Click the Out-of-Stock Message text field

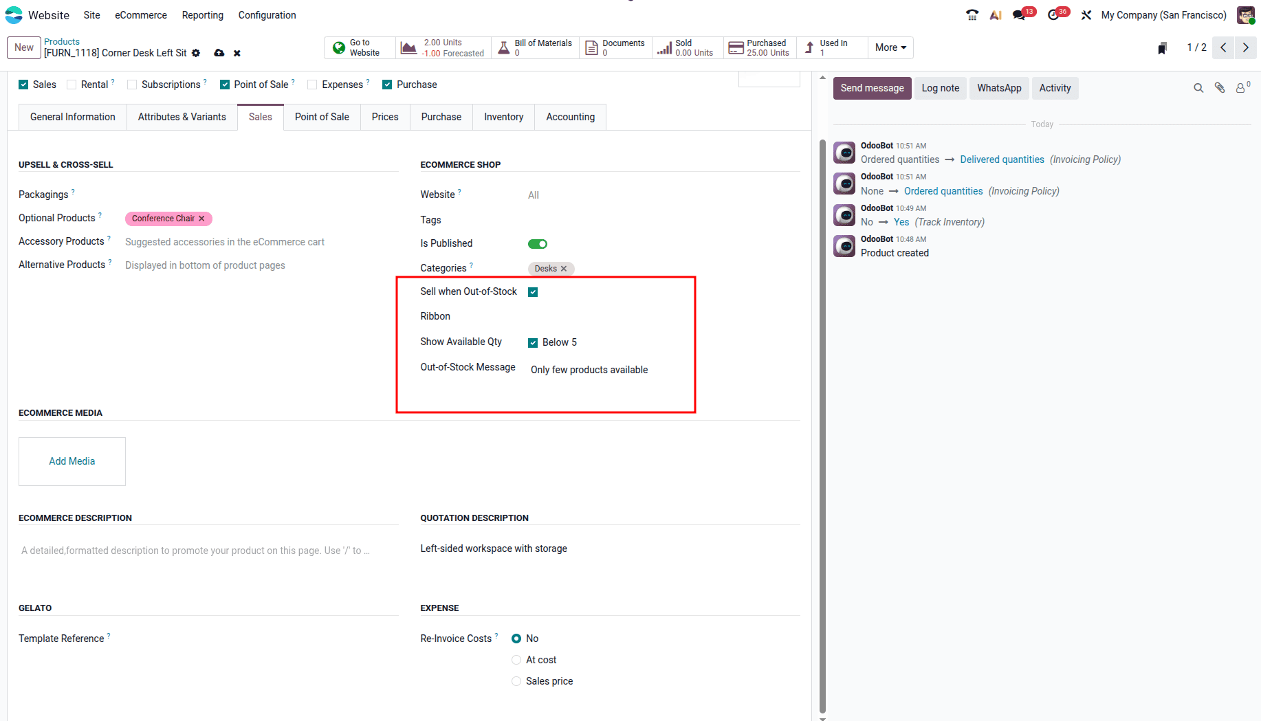pos(664,370)
